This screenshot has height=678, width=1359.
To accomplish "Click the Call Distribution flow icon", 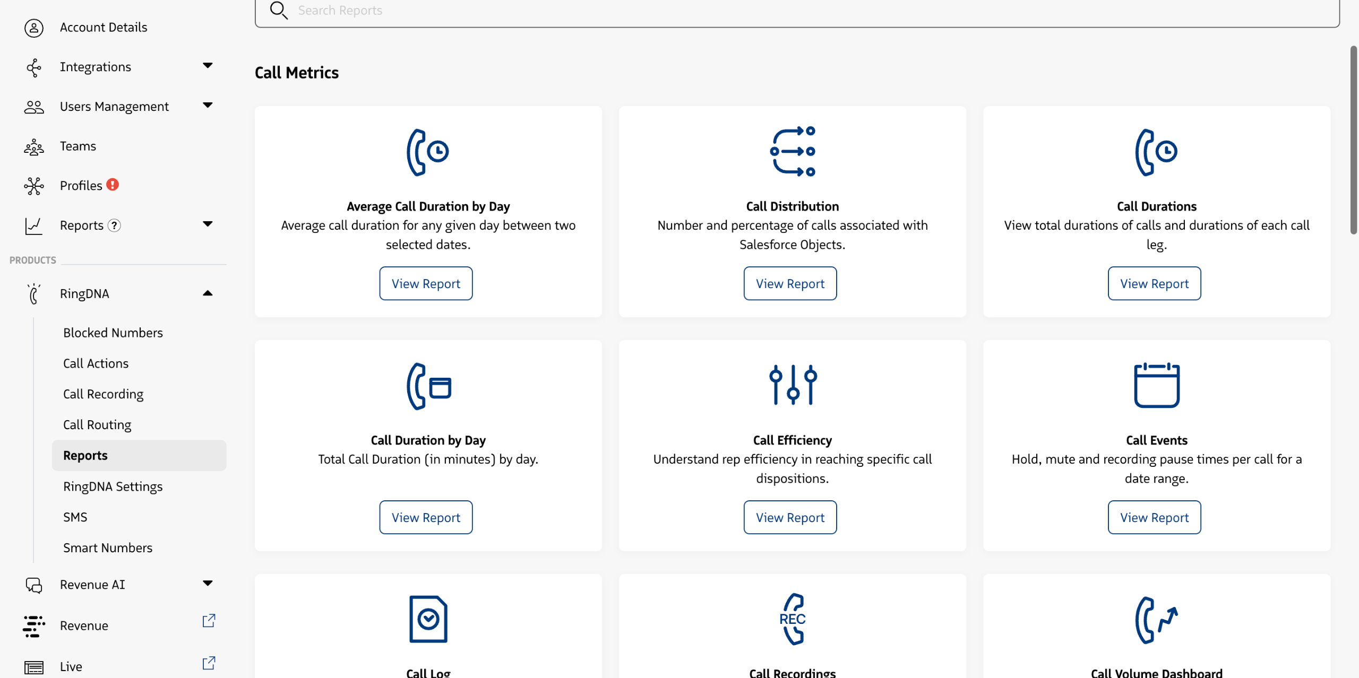I will pyautogui.click(x=792, y=152).
